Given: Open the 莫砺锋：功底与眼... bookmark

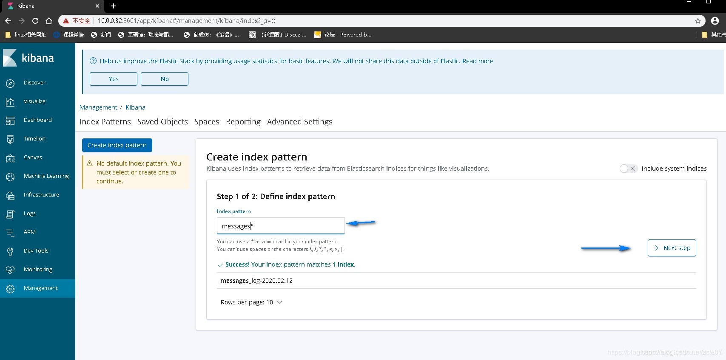Looking at the screenshot, I should [x=146, y=35].
